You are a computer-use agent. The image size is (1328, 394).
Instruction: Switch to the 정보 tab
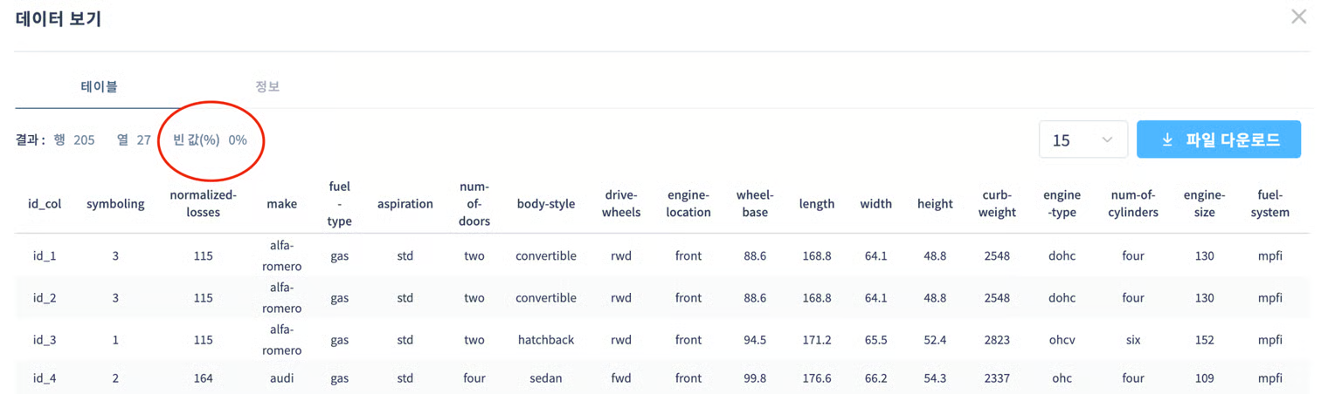click(x=267, y=86)
